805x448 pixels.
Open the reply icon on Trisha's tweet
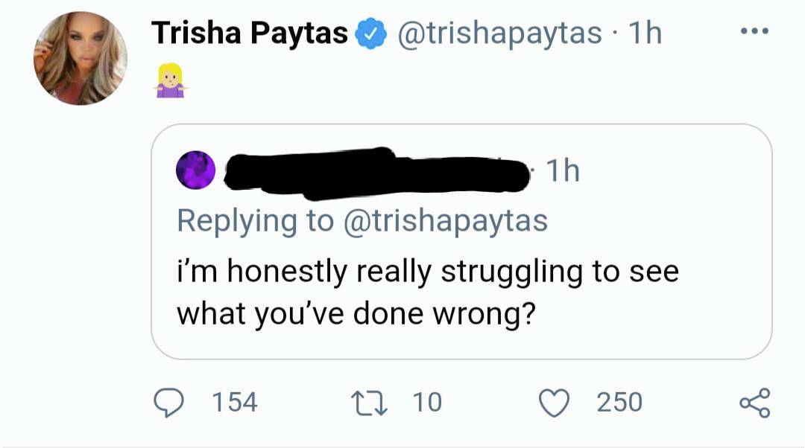170,403
